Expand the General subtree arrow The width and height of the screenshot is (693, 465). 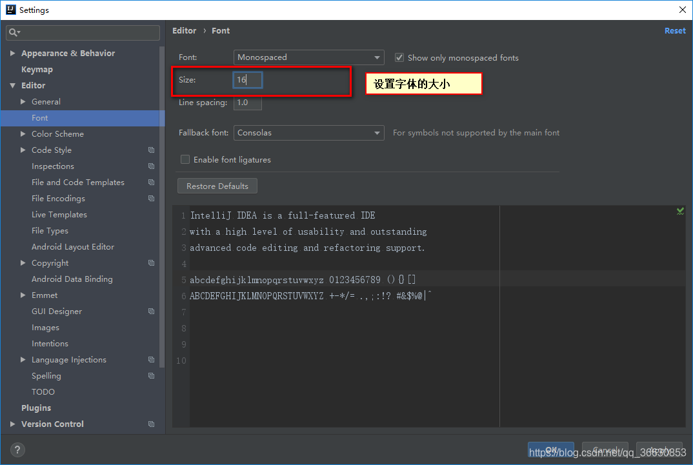coord(23,101)
